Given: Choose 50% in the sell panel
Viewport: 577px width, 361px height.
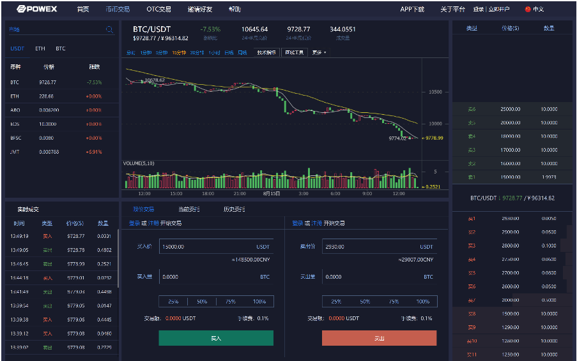Looking at the screenshot, I should pos(365,302).
